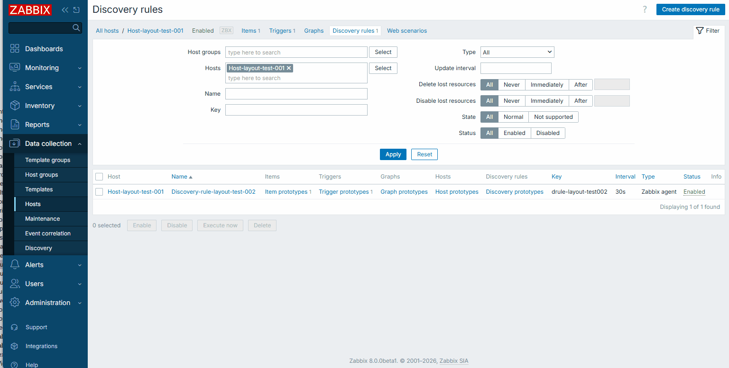Toggle the Filter funnel tab
This screenshot has width=729, height=368.
[708, 31]
